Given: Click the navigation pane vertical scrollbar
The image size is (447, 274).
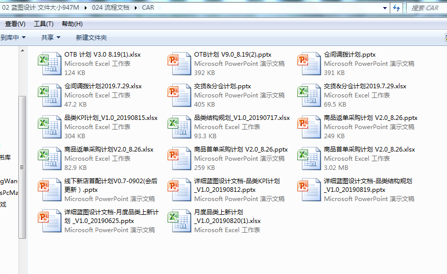Looking at the screenshot, I should pos(22,167).
